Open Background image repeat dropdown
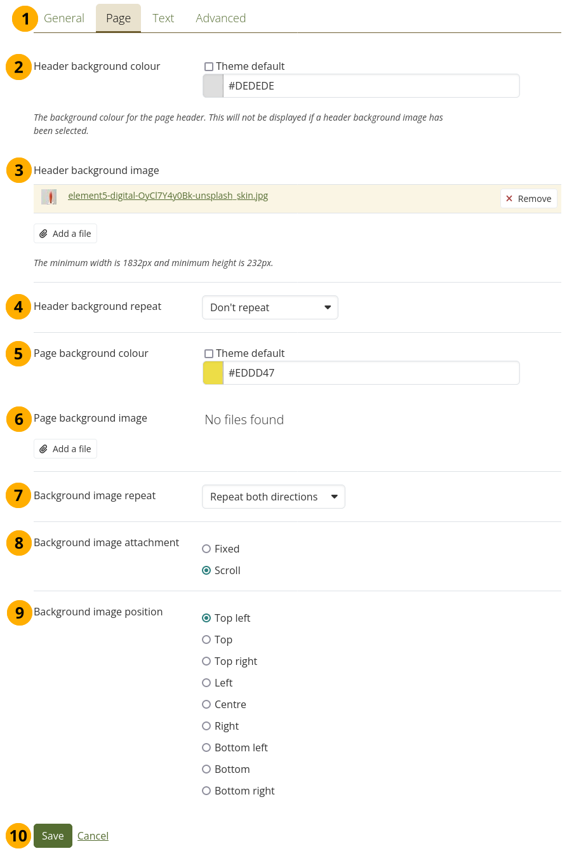 point(273,497)
